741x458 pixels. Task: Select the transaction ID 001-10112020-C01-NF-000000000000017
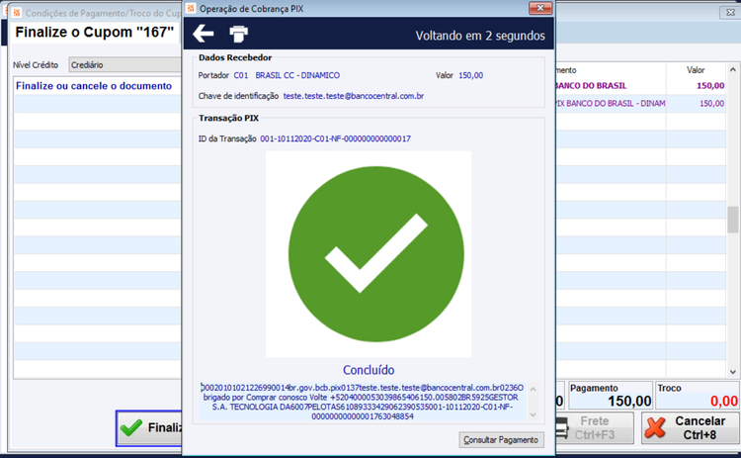coord(335,138)
